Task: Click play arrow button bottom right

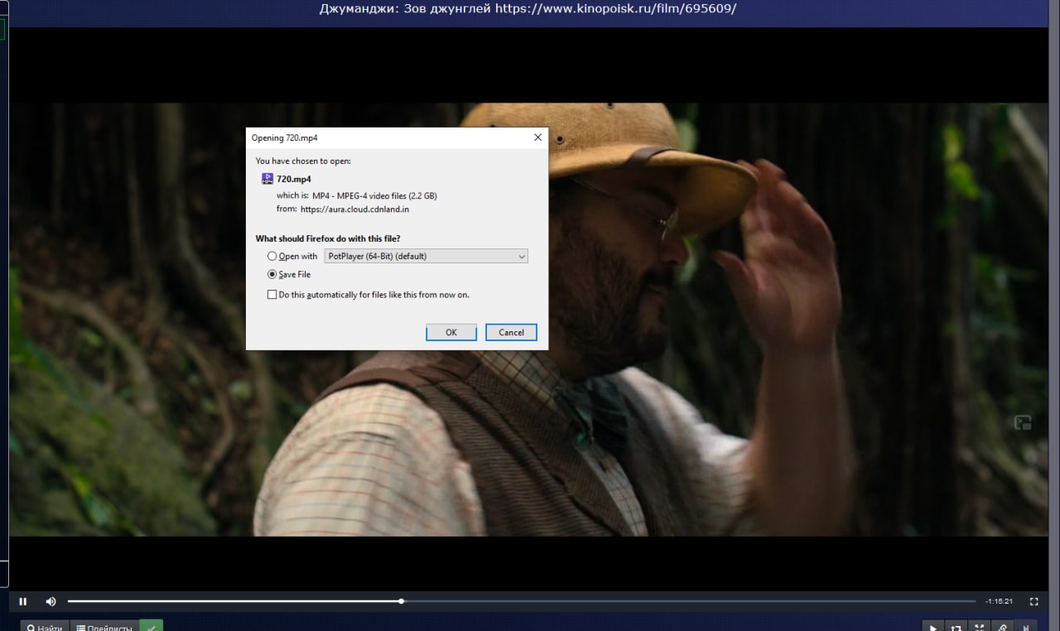Action: pos(932,627)
